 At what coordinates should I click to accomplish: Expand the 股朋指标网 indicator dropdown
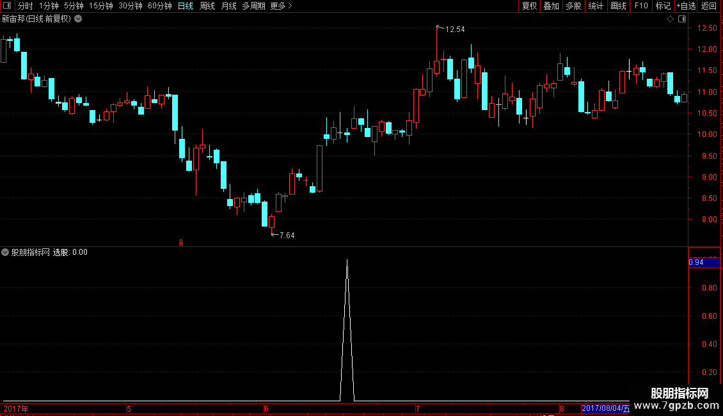pos(5,252)
